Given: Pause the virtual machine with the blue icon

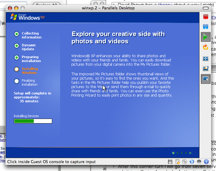Looking at the screenshot, I should click(205, 27).
